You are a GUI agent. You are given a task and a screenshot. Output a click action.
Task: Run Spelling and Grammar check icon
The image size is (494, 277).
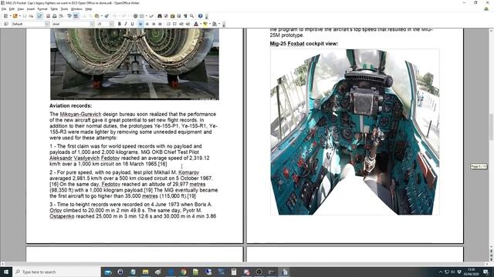(69, 15)
